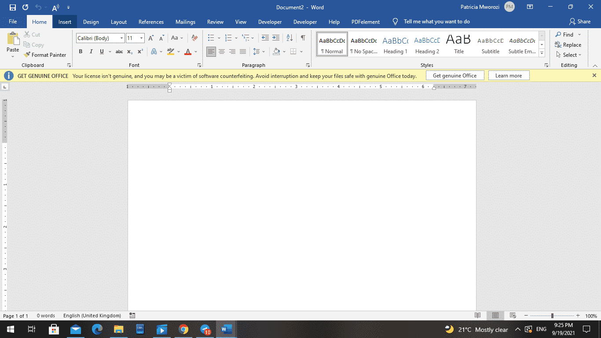
Task: Toggle Italic formatting
Action: 91,51
